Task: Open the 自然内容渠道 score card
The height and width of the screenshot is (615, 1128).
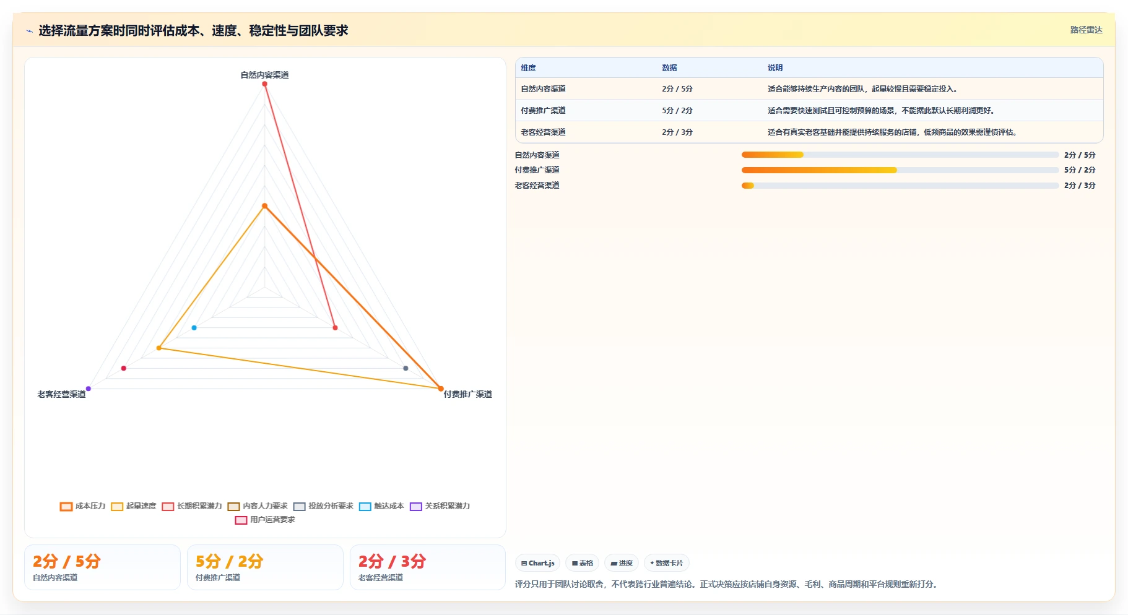Action: [x=102, y=567]
